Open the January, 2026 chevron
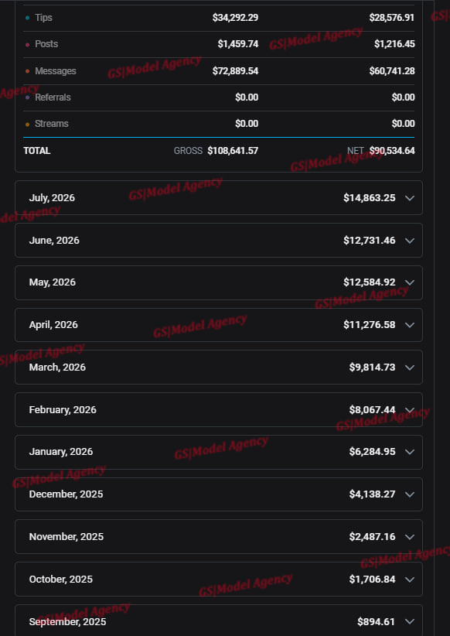450x636 pixels. [410, 452]
